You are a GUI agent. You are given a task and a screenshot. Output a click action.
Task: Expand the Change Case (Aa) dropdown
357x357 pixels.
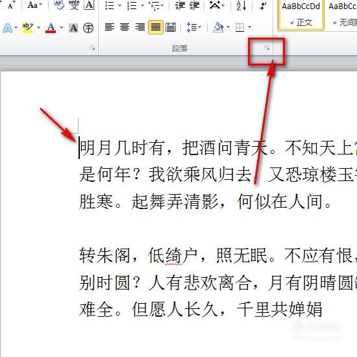click(41, 5)
